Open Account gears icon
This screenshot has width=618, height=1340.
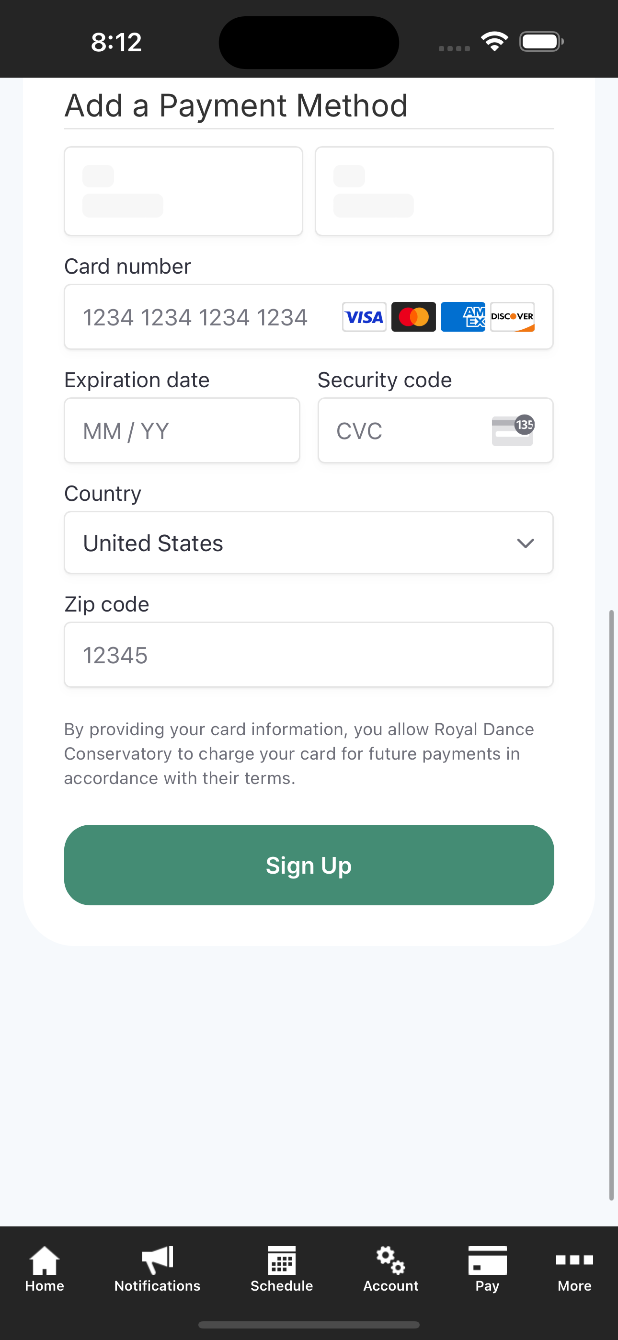point(390,1260)
